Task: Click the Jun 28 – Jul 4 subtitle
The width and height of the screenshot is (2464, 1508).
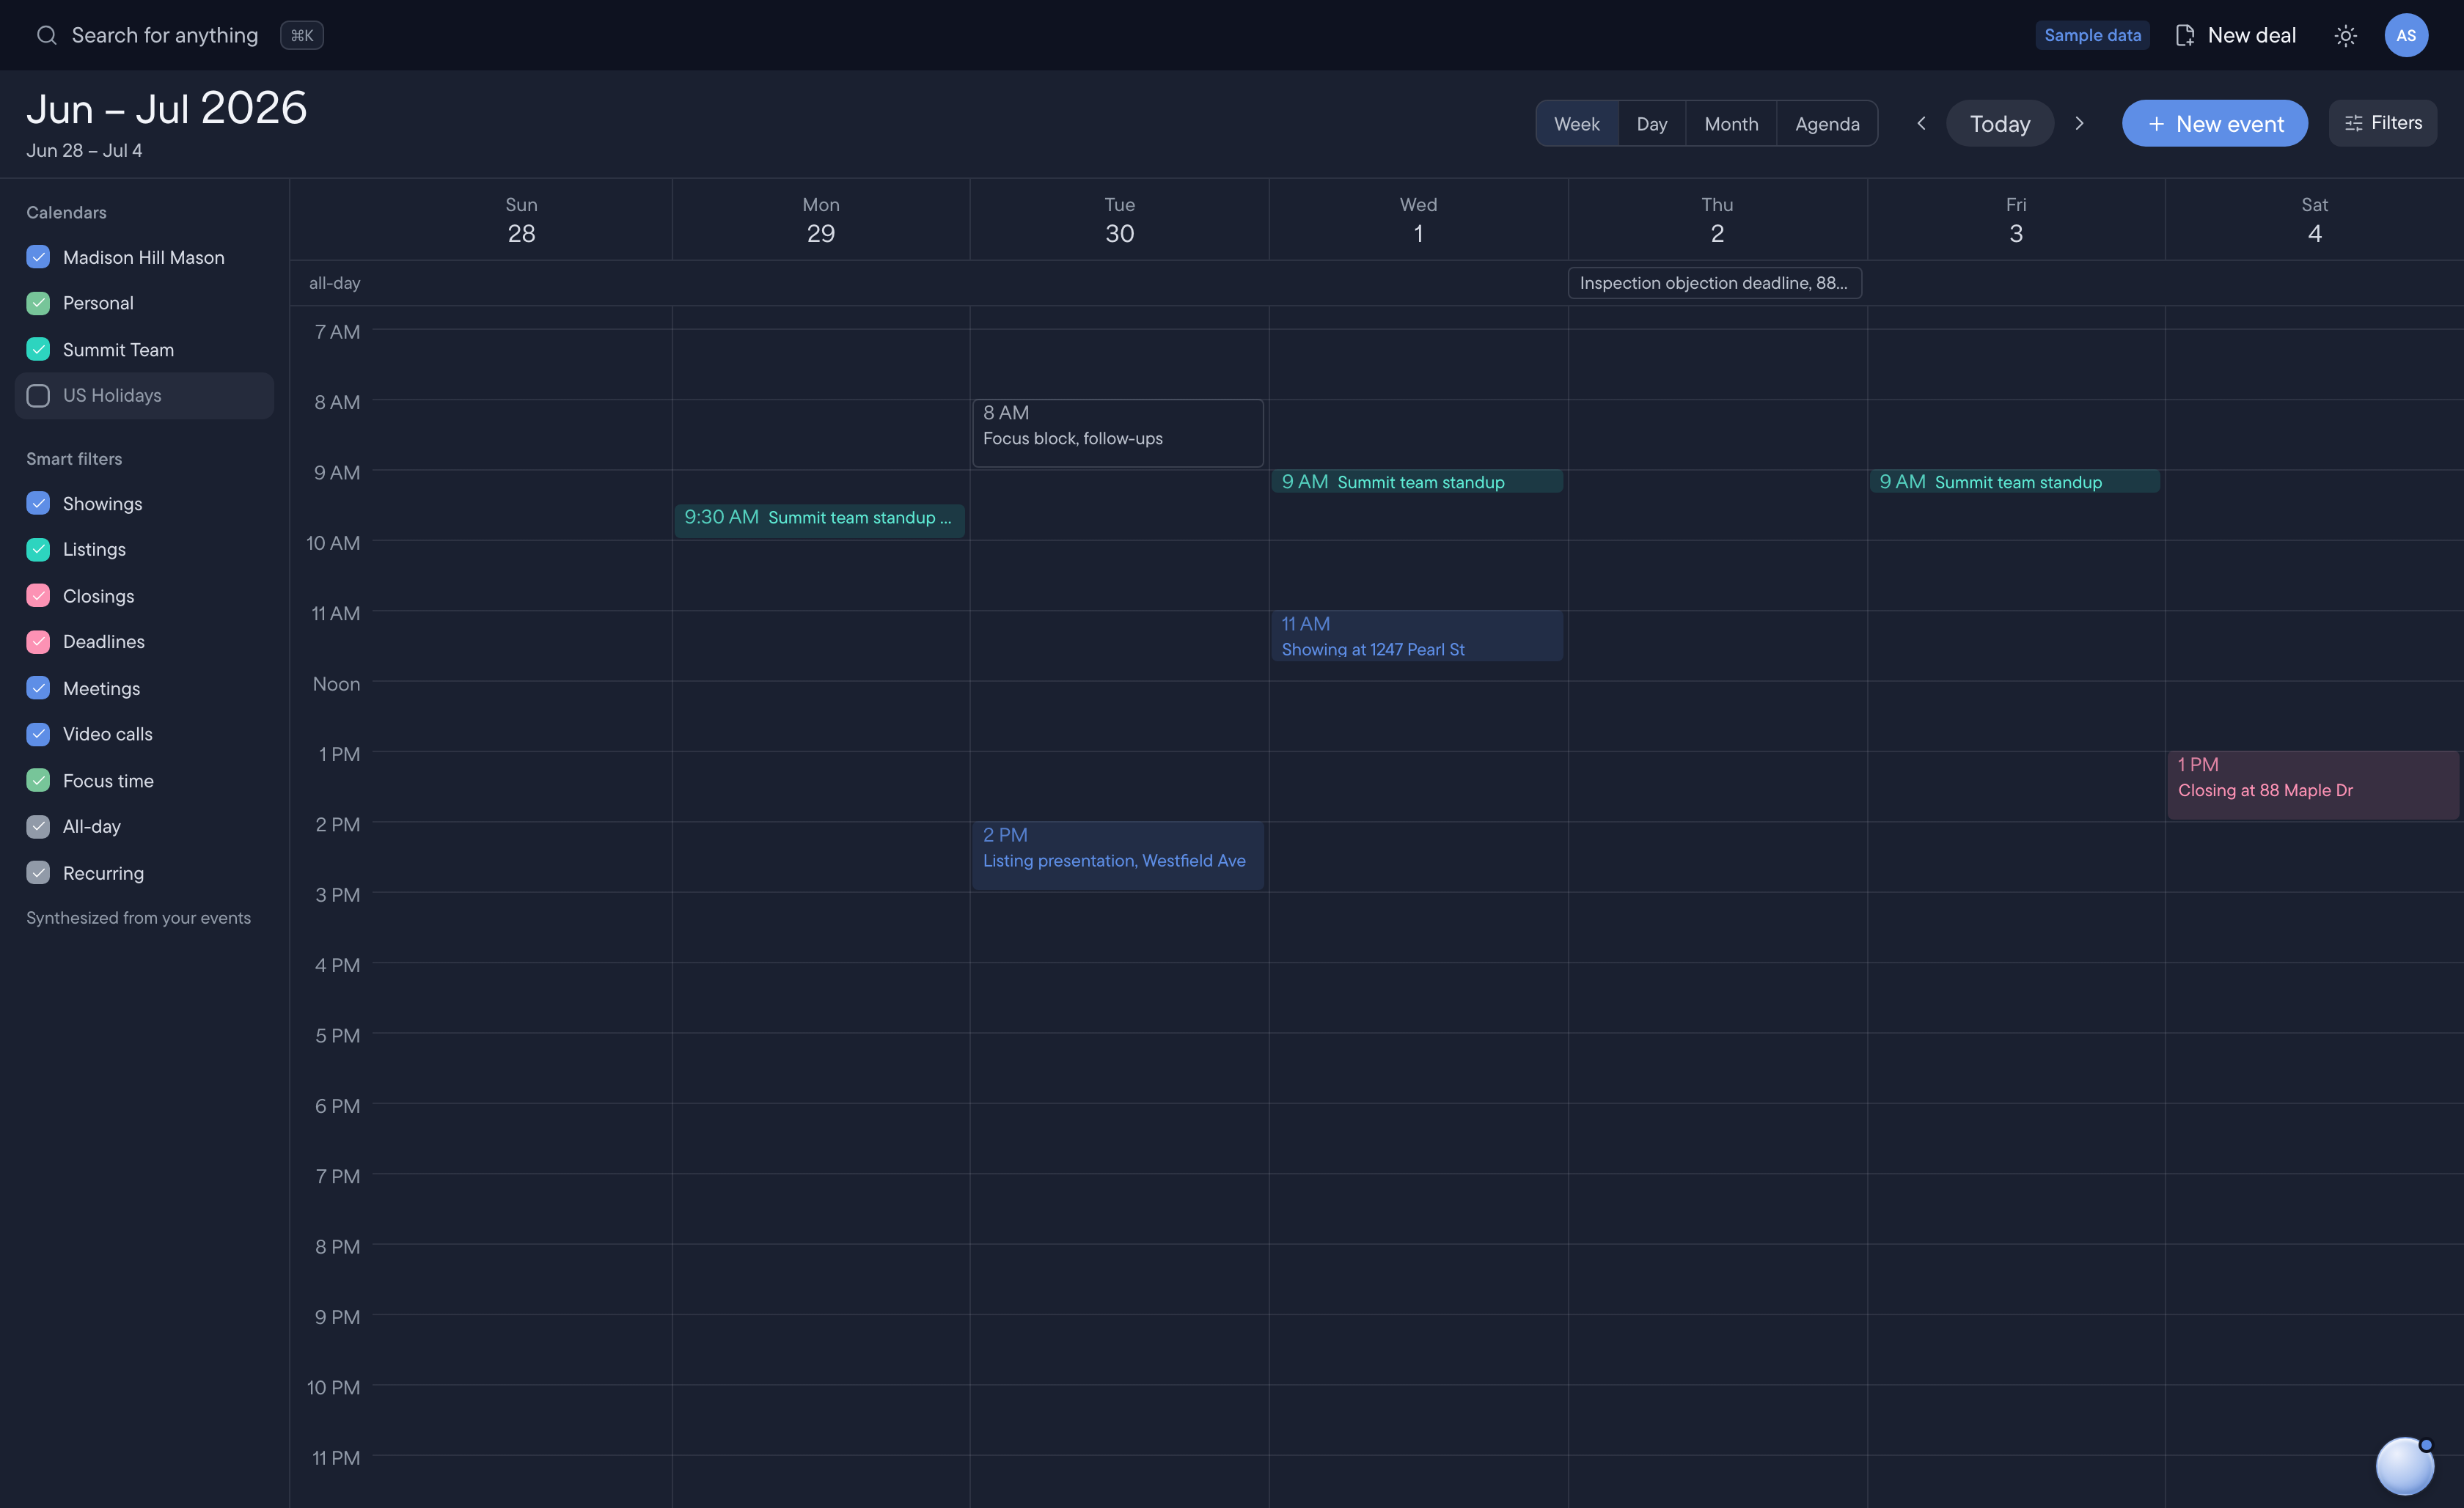Action: click(84, 150)
